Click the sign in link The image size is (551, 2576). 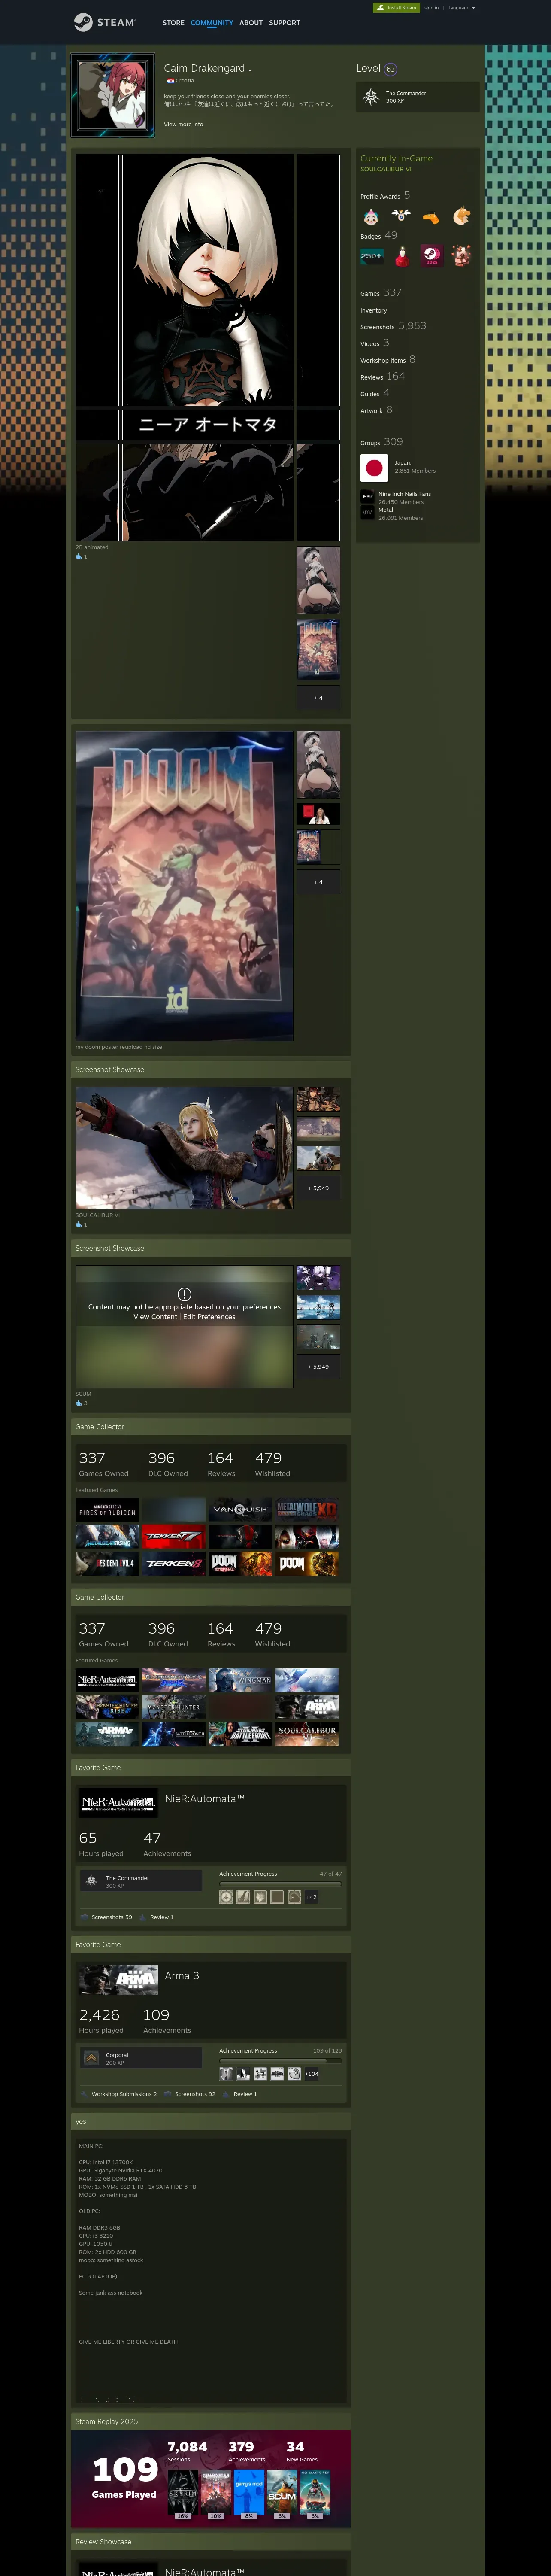tap(431, 8)
